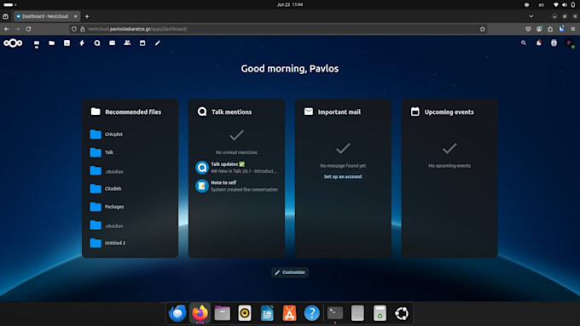The width and height of the screenshot is (580, 326).
Task: Open the Mail app in header
Action: [112, 43]
